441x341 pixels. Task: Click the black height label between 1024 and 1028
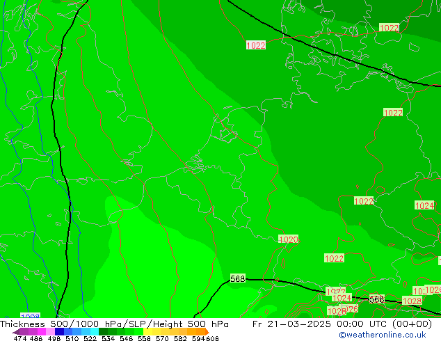click(376, 299)
